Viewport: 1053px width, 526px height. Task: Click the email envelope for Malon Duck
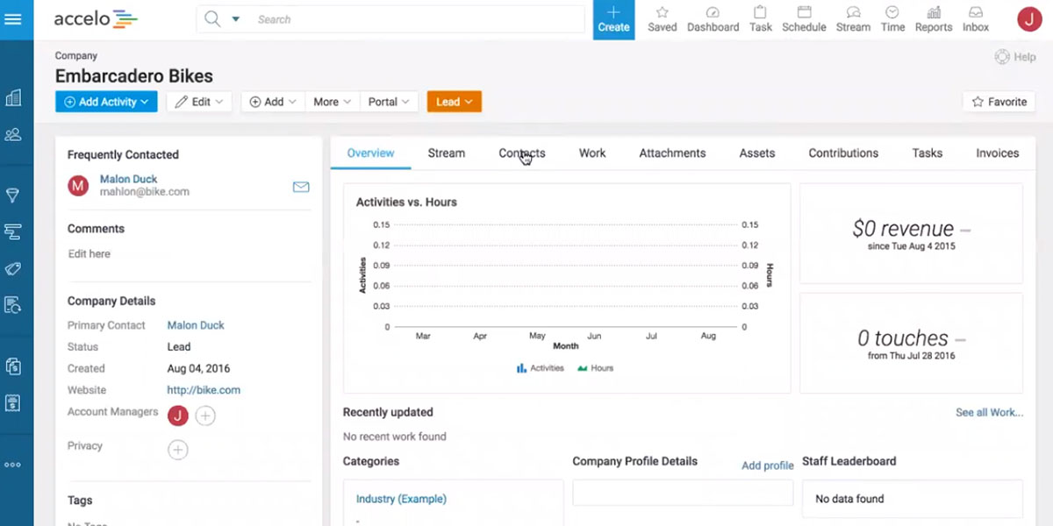pyautogui.click(x=301, y=187)
